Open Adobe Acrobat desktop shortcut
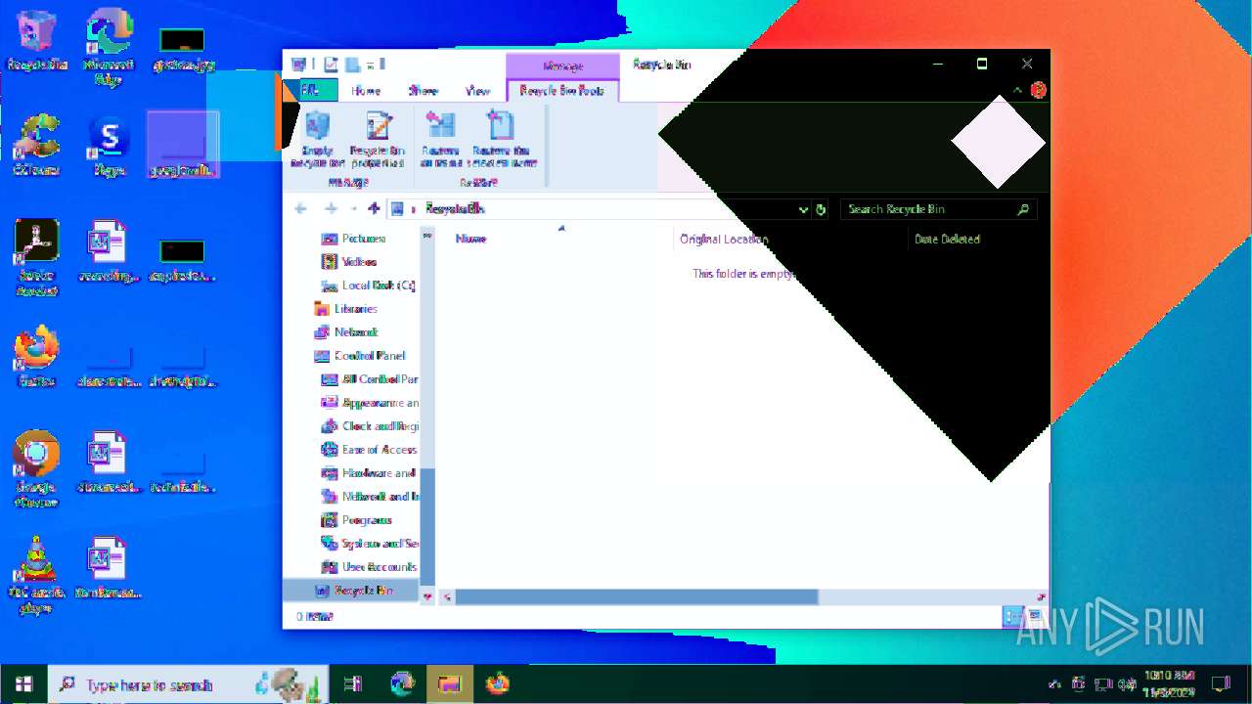 [36, 257]
